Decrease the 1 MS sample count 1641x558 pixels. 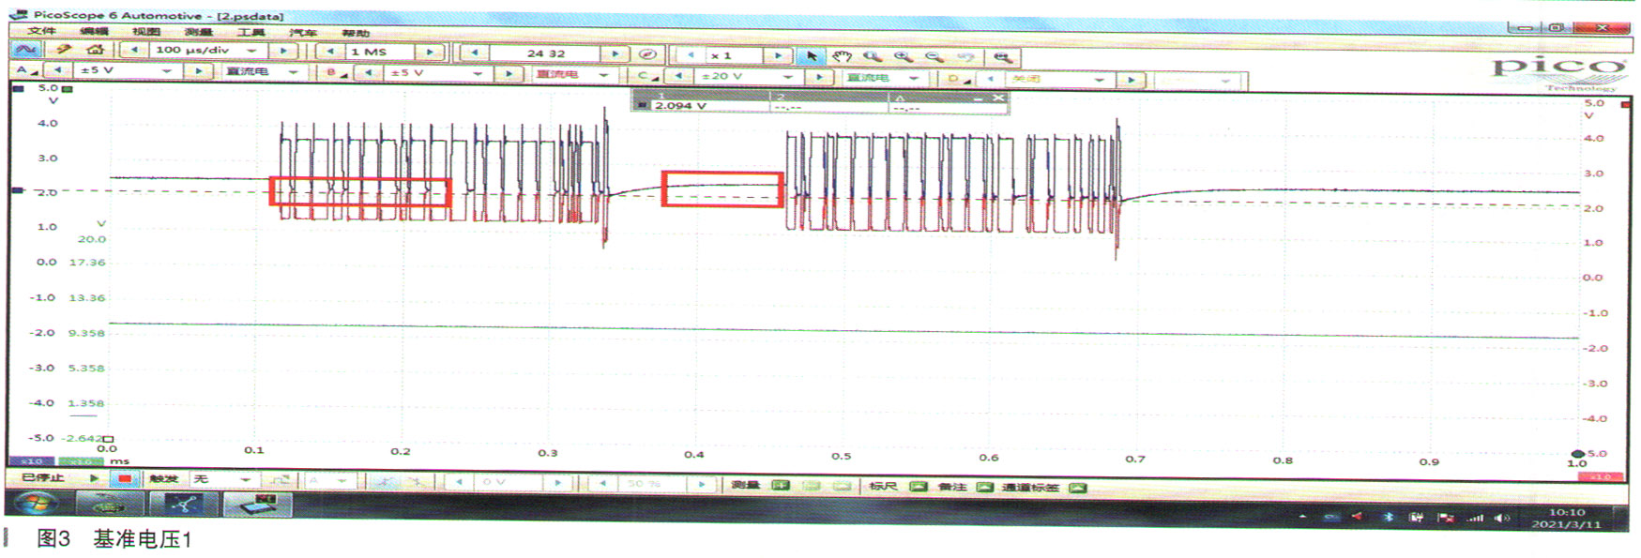click(x=330, y=52)
